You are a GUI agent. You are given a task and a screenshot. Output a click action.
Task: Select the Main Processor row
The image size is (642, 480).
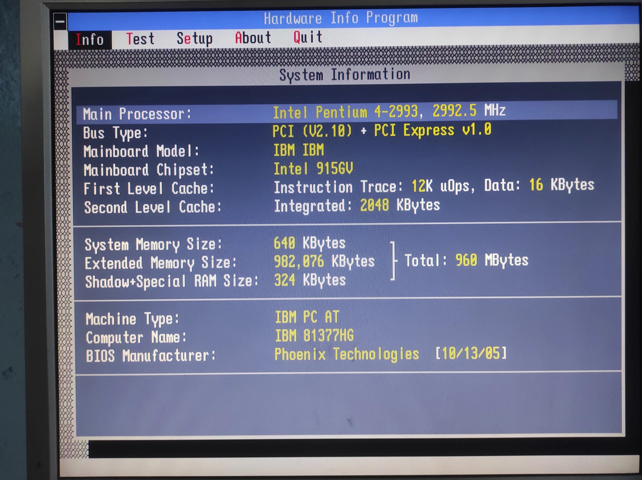click(x=346, y=112)
